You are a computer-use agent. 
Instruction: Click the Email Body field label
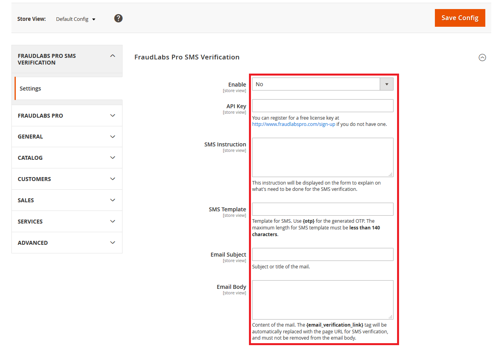click(231, 287)
